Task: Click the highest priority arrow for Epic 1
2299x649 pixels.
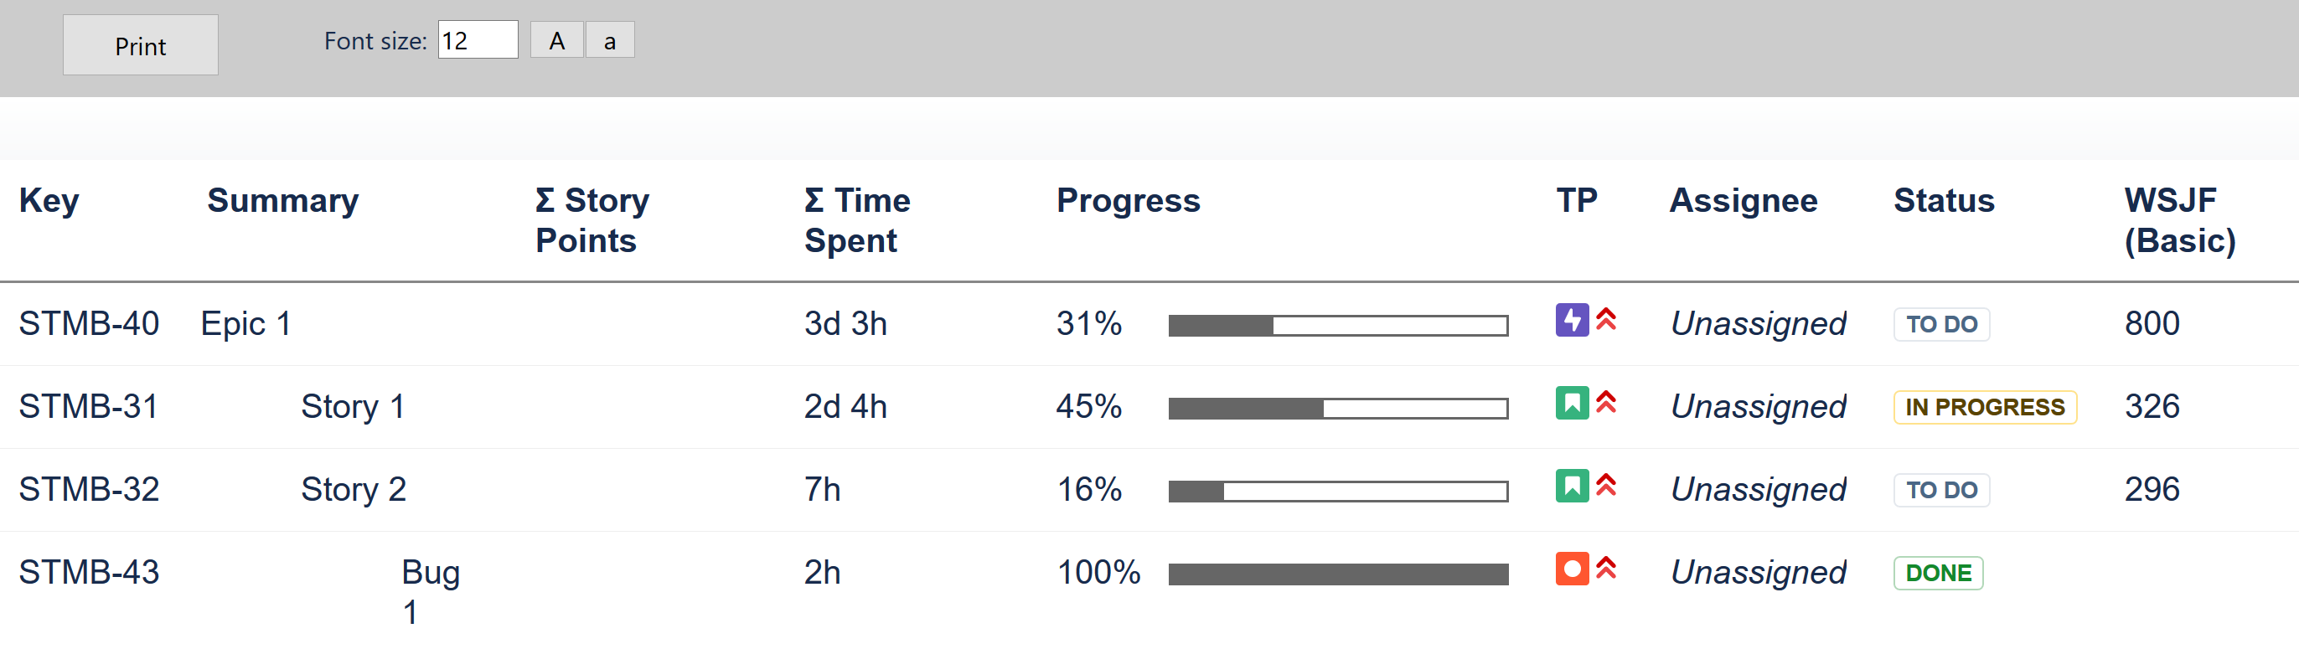Action: tap(1605, 320)
